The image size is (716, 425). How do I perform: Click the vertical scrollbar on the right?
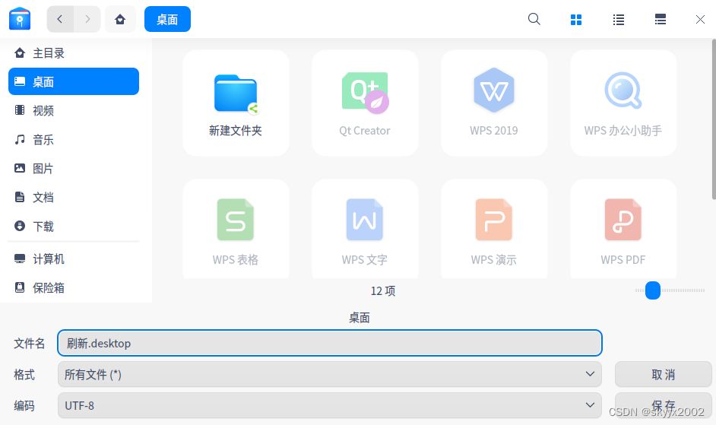(714, 119)
